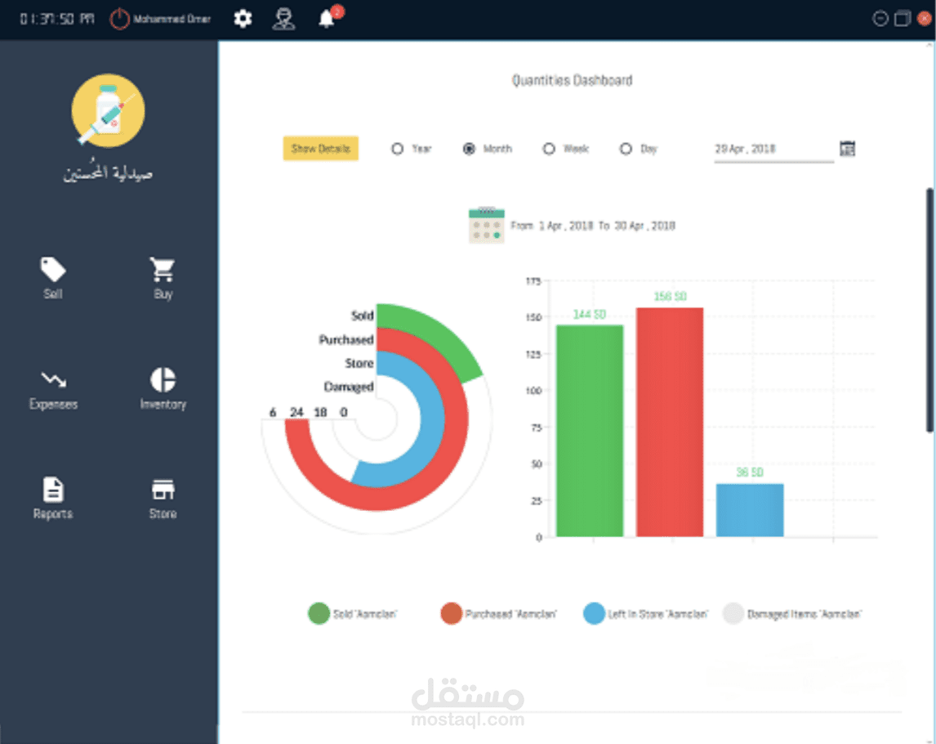Image resolution: width=936 pixels, height=744 pixels.
Task: Click the Purchased label on donut chart
Action: [346, 339]
